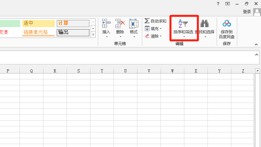Viewport: 261px width, 147px height.
Task: Click the AutoSum (自动求和) sigma icon
Action: pyautogui.click(x=147, y=21)
